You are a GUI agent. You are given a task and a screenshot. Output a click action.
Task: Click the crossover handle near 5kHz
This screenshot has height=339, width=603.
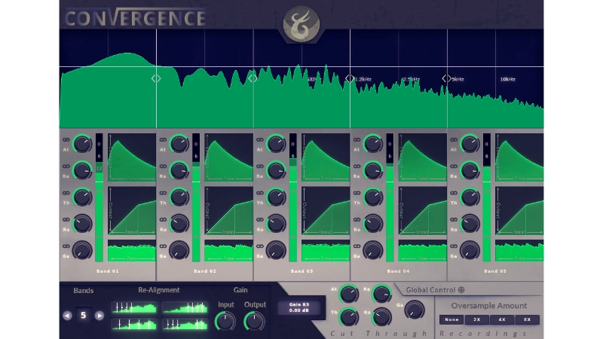446,78
